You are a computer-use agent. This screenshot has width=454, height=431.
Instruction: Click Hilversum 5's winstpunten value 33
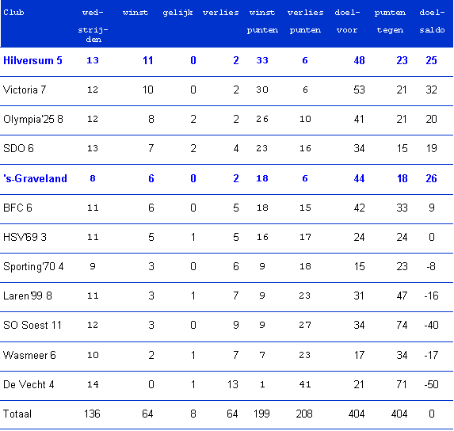coord(262,60)
